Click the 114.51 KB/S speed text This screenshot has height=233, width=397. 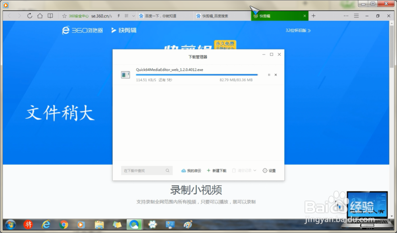tap(146, 80)
